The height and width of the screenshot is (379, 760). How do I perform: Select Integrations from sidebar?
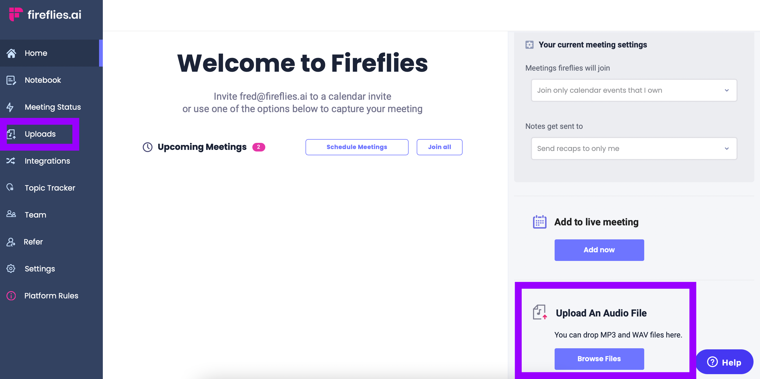coord(47,161)
